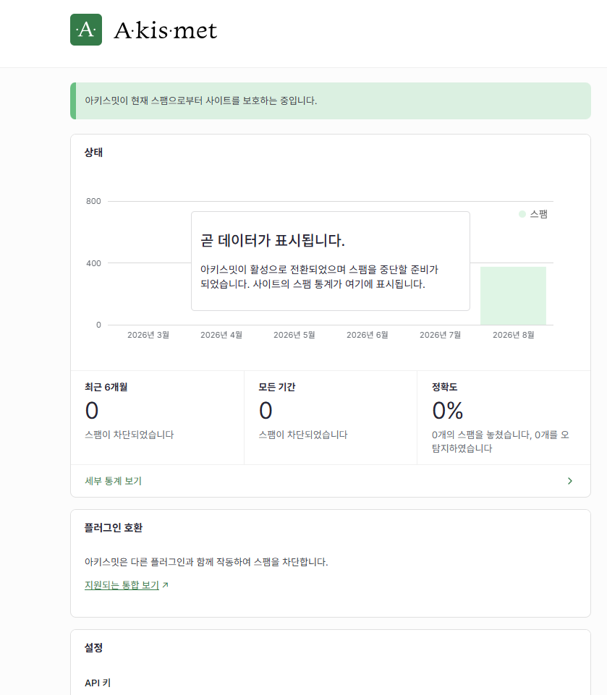Click 스팸이 차단되었습니다 under 모든 기간
Image resolution: width=607 pixels, height=695 pixels.
[303, 435]
